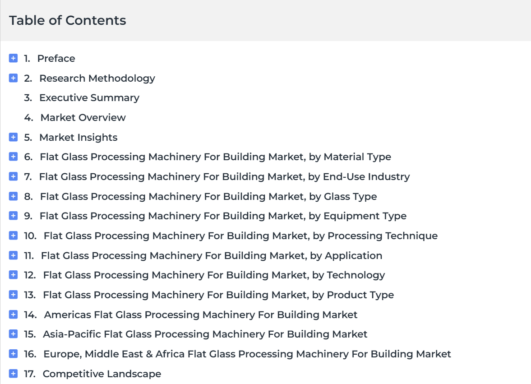Expand the Preface section plus icon
Screen dimensions: 531x384
point(13,58)
